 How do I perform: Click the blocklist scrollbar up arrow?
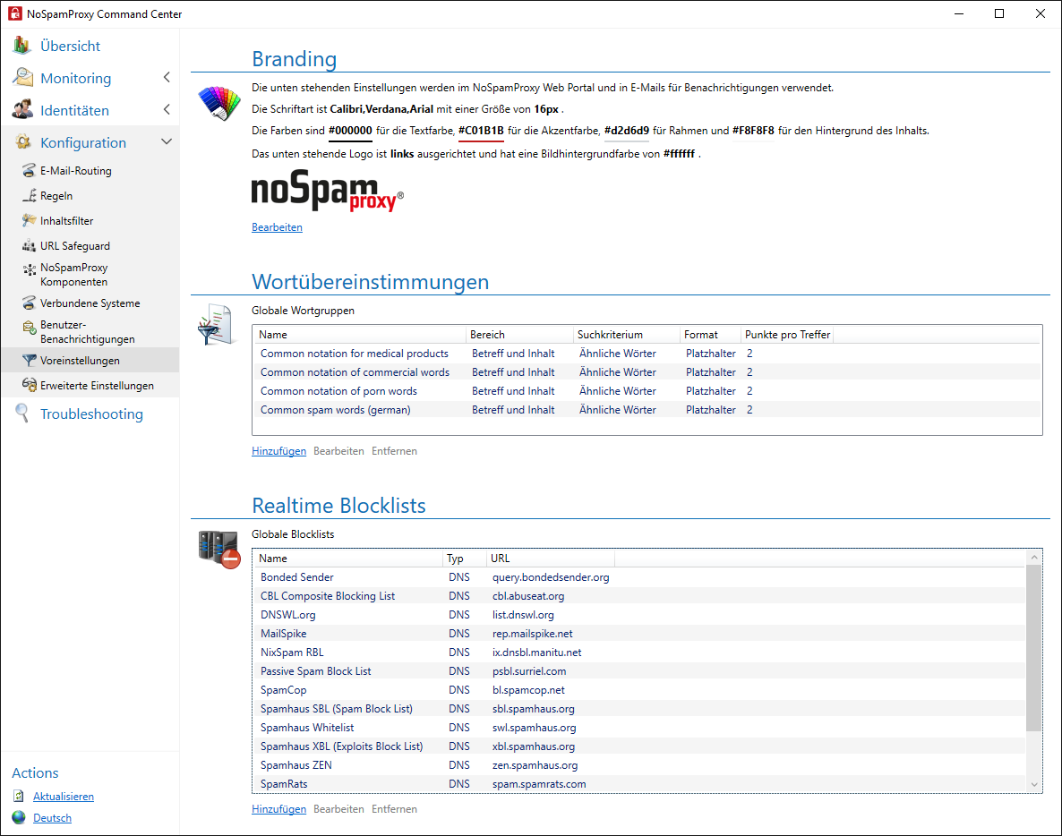(1034, 557)
